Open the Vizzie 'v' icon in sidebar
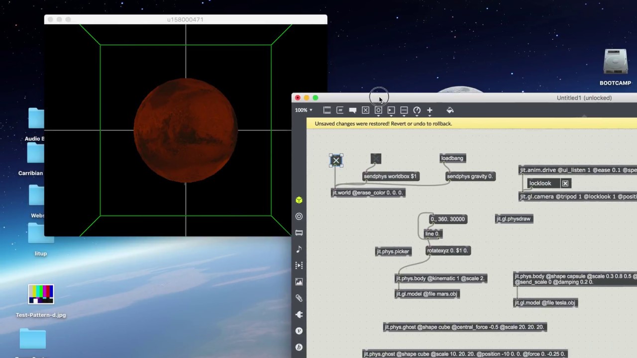637x358 pixels. [x=299, y=331]
